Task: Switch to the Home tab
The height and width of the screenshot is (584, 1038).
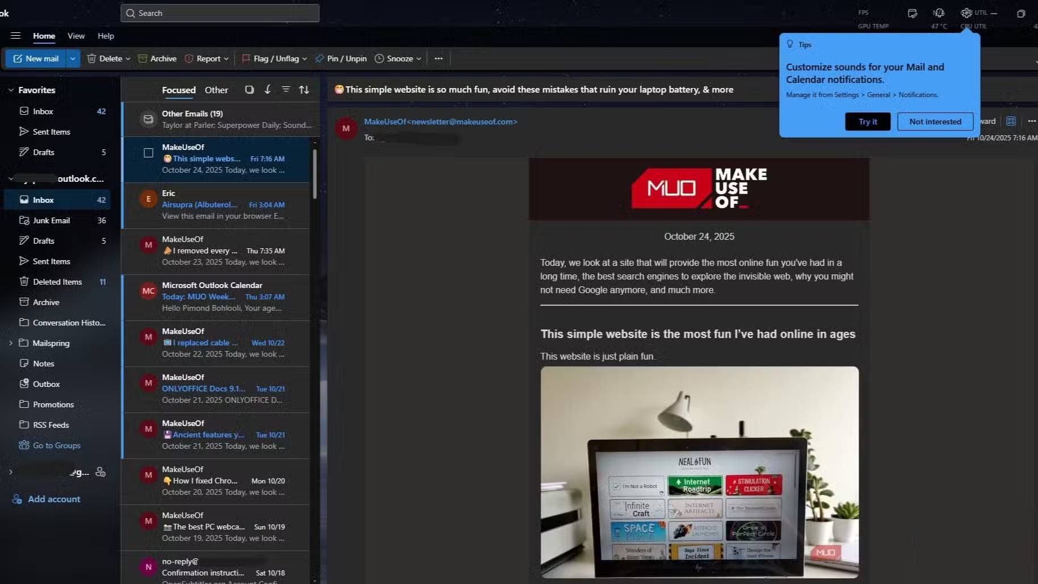Action: (x=44, y=36)
